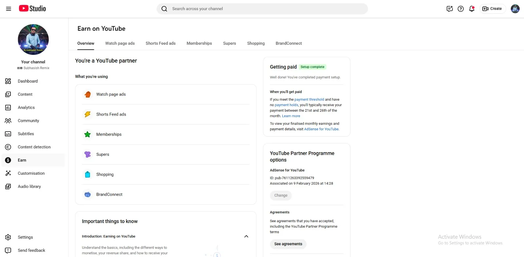This screenshot has width=524, height=257.
Task: Open the comments notification icon
Action: [450, 9]
